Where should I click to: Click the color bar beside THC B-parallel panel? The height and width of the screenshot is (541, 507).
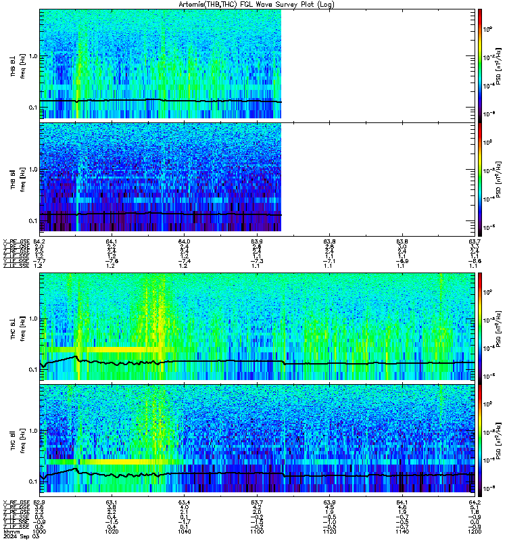tap(480, 441)
